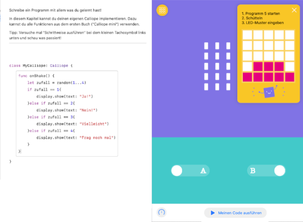Click the 'class MyCalliope: Calliope {' line
303x222 pixels.
(x=41, y=66)
